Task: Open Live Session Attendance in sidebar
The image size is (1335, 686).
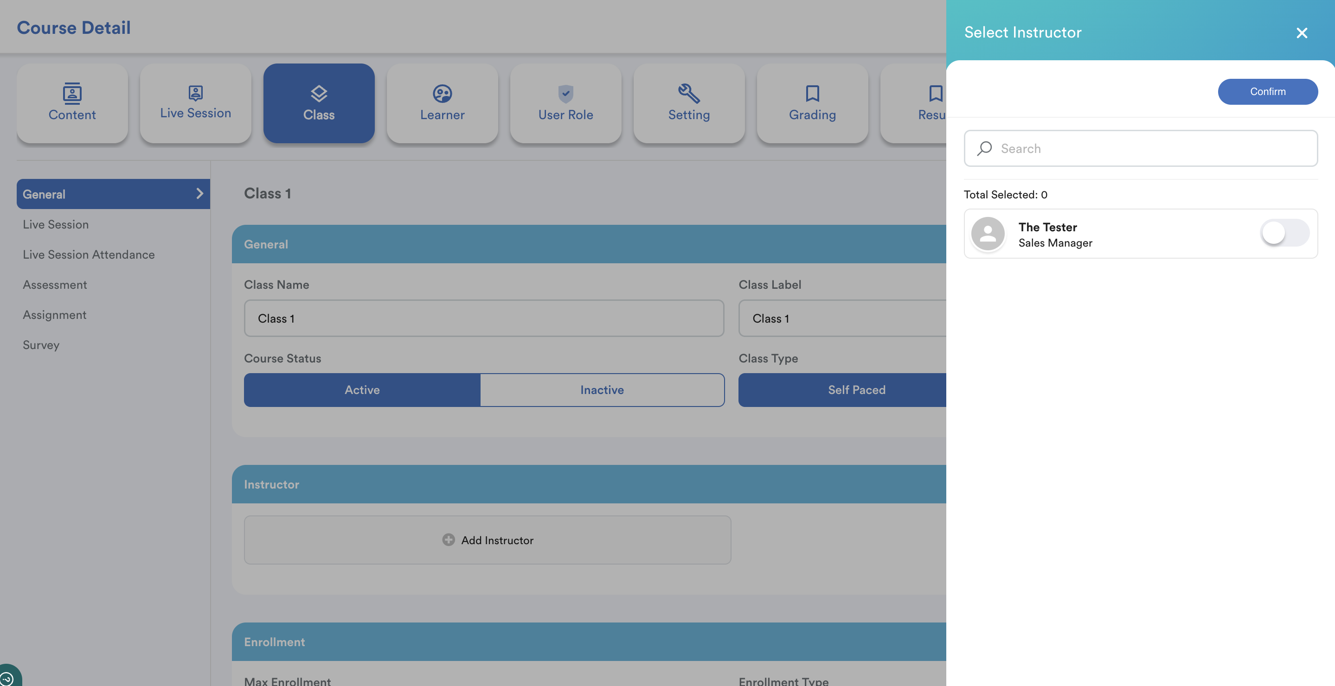Action: tap(88, 255)
